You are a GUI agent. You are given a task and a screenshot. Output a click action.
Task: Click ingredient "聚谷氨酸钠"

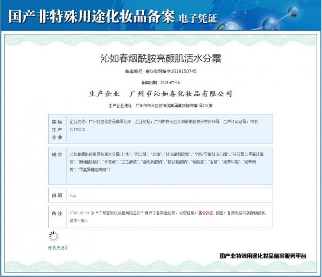coord(177,162)
